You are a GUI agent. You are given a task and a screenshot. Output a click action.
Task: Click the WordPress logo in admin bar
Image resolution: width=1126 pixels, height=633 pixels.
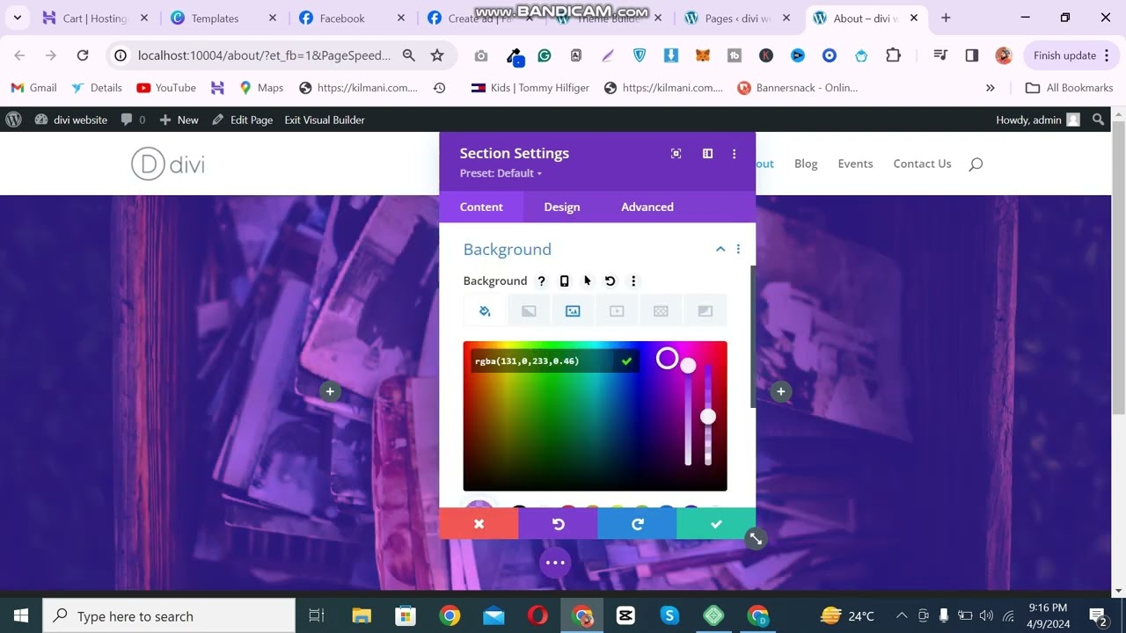(x=13, y=120)
